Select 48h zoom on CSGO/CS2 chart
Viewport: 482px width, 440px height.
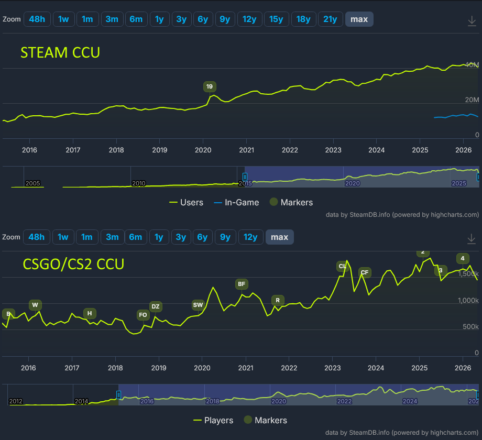pyautogui.click(x=36, y=237)
